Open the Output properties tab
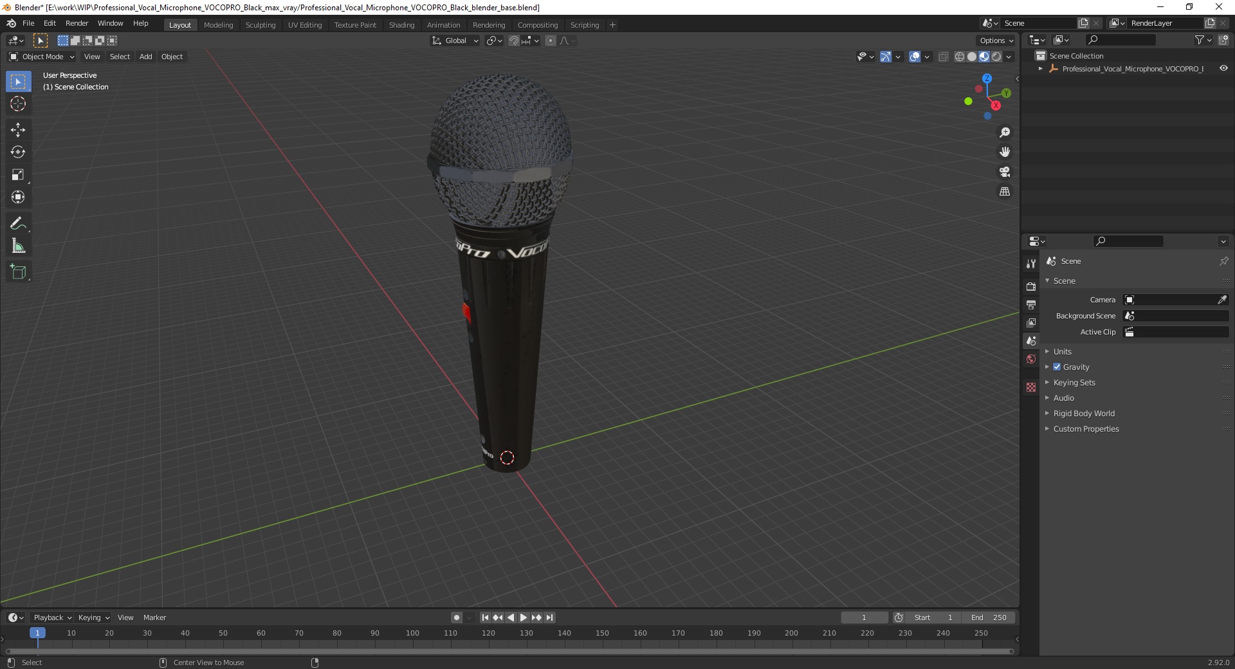1235x669 pixels. (x=1031, y=304)
